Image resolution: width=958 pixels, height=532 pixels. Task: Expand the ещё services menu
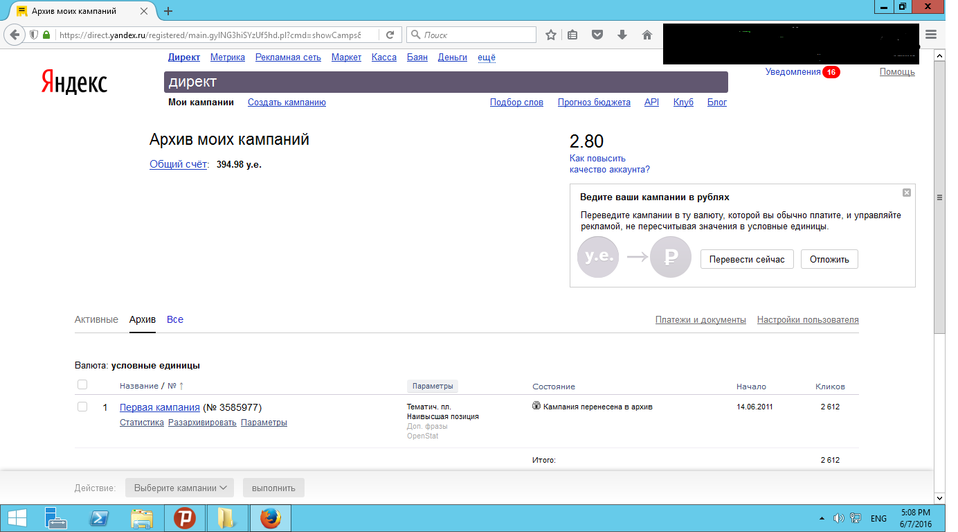[x=487, y=57]
